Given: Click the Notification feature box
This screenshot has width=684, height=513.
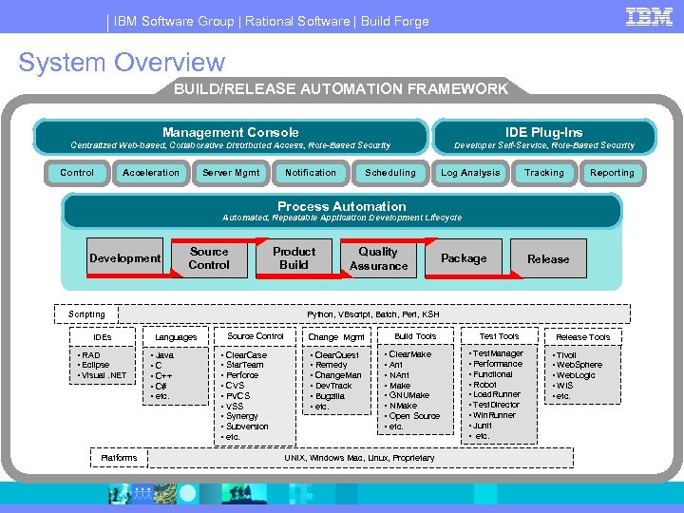Looking at the screenshot, I should [x=311, y=173].
